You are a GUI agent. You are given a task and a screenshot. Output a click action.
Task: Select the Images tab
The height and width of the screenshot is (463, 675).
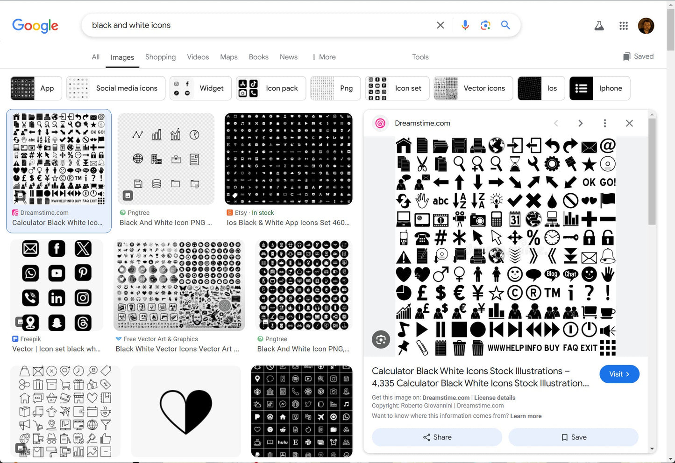(122, 57)
